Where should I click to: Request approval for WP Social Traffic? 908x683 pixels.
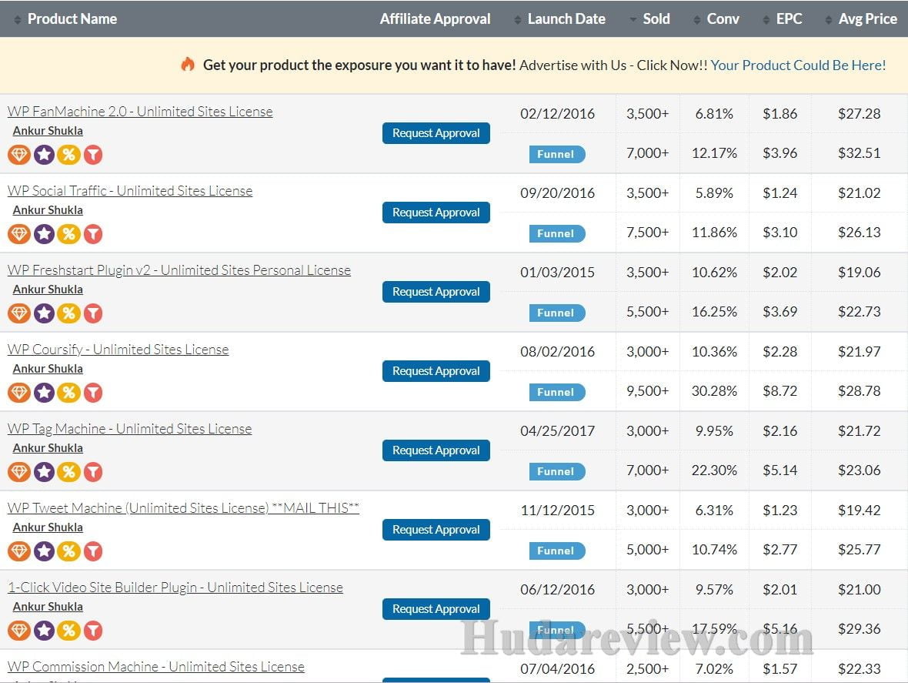(x=436, y=213)
